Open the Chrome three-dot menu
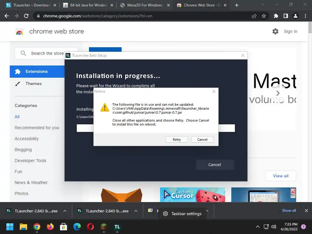Image resolution: width=312 pixels, height=234 pixels. [305, 16]
